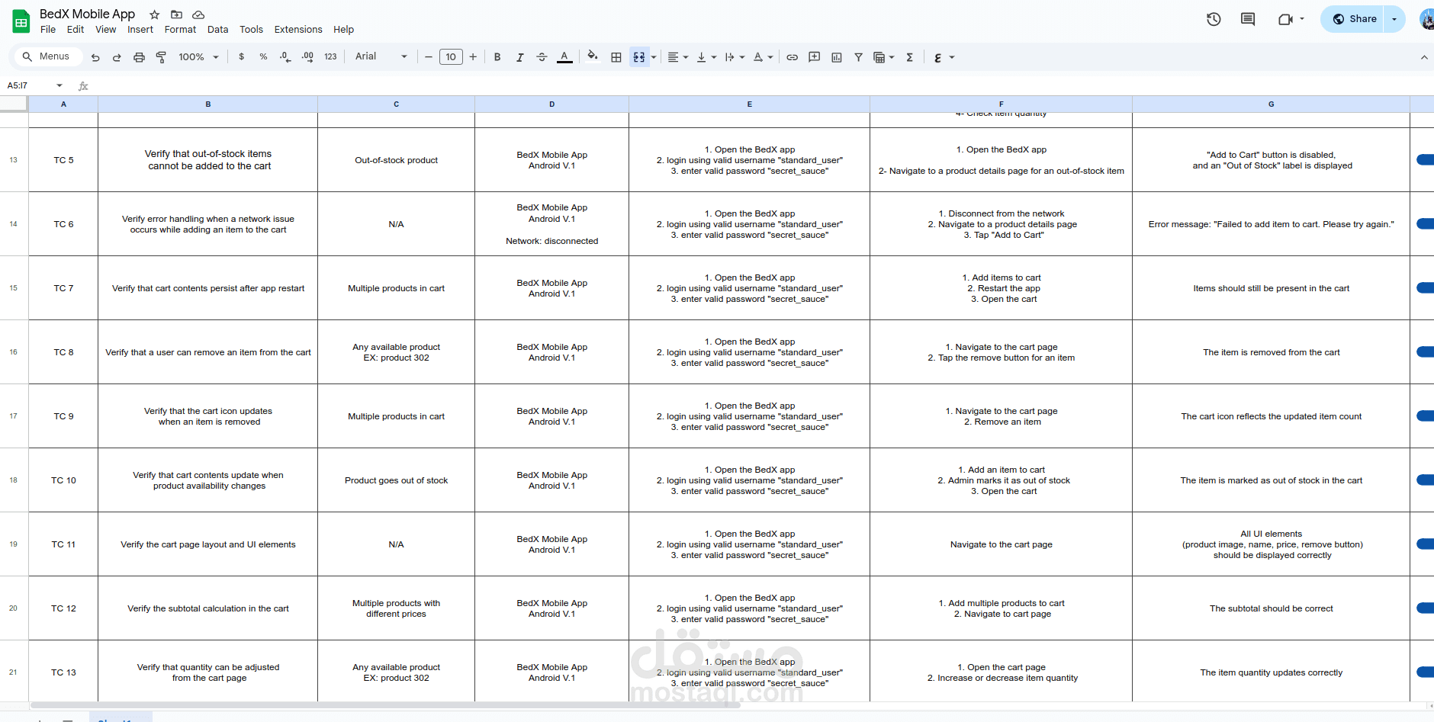Open text wrapping dropdown
The width and height of the screenshot is (1434, 722).
pos(735,57)
